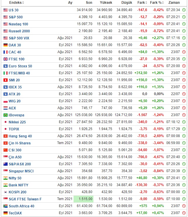Click the +2,27% change for S&P 500 VIX
Image resolution: width=188 pixels, height=217 pixels.
tap(158, 38)
